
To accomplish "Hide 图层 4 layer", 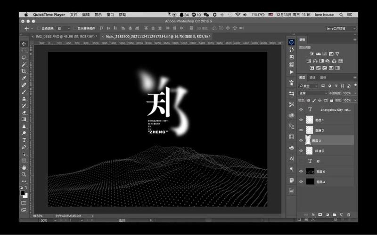I will pyautogui.click(x=301, y=182).
